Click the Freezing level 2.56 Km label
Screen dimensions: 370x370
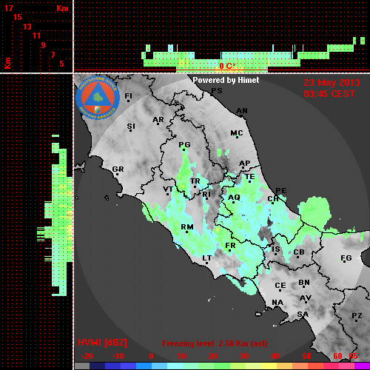point(215,343)
